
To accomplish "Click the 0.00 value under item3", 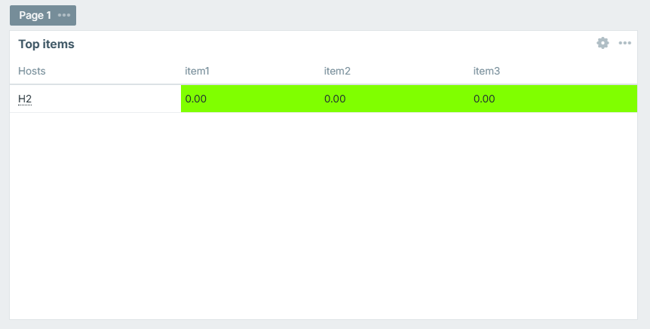I will [x=484, y=99].
